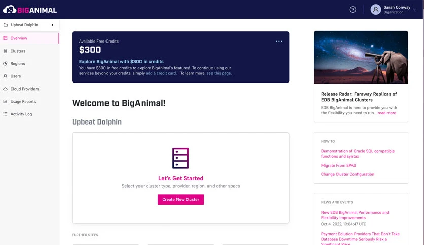Follow the 'read more' link
Image resolution: width=424 pixels, height=245 pixels.
coord(386,113)
